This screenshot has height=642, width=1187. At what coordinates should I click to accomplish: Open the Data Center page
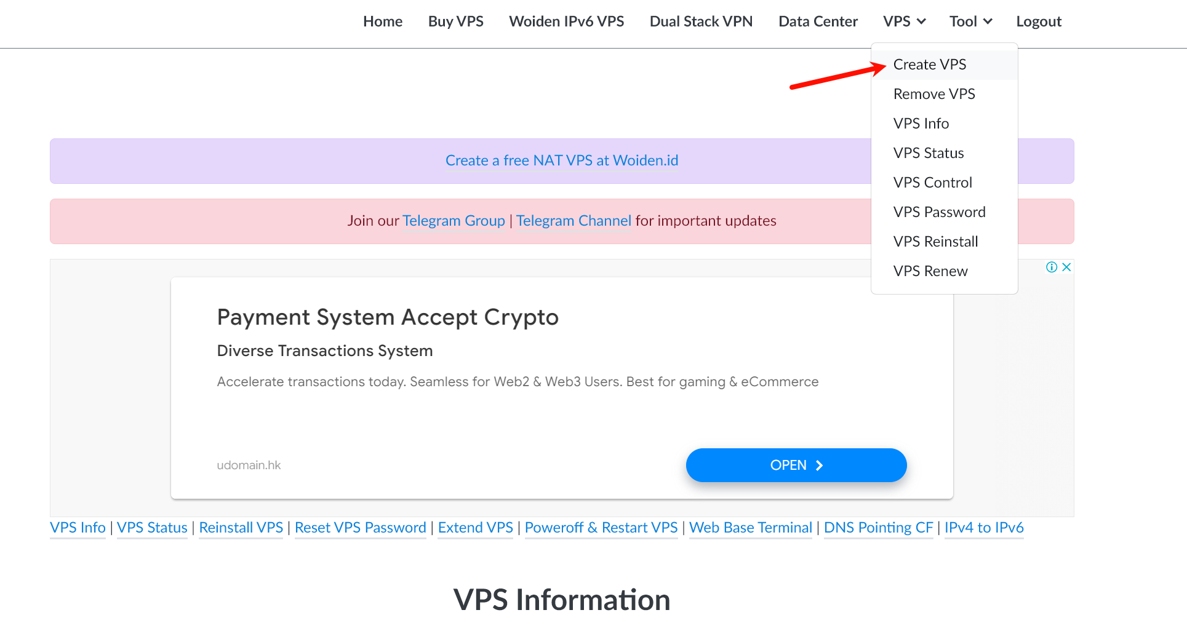point(817,22)
